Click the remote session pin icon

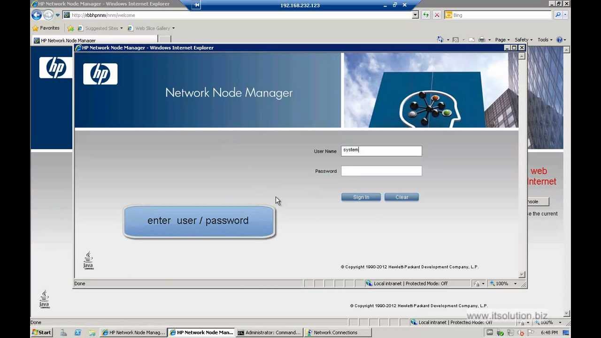197,5
